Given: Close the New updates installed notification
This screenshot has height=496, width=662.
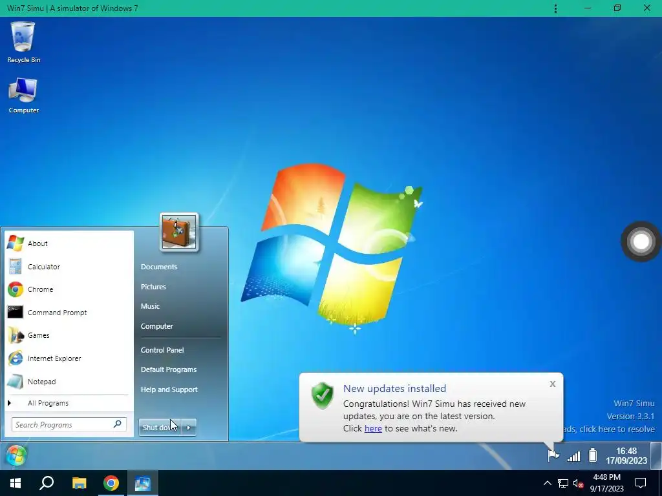Looking at the screenshot, I should pyautogui.click(x=553, y=384).
